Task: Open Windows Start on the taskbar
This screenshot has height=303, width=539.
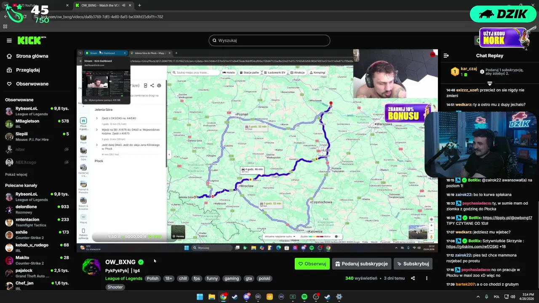Action: [x=200, y=297]
